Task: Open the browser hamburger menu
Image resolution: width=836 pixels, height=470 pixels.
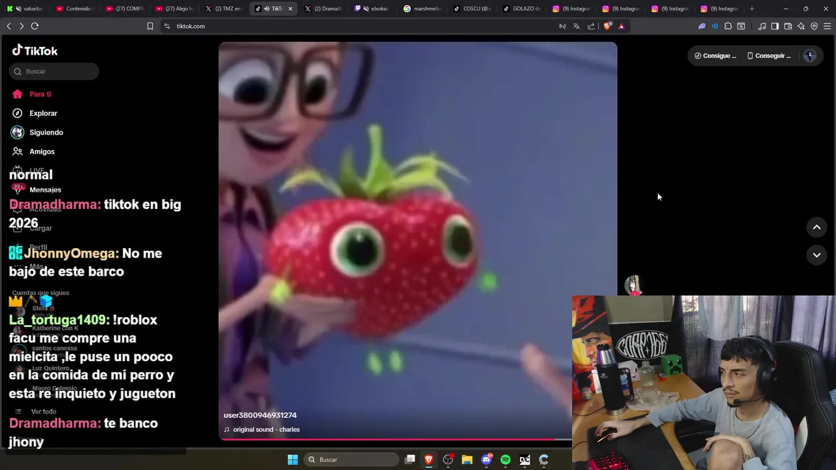Action: pos(827,26)
